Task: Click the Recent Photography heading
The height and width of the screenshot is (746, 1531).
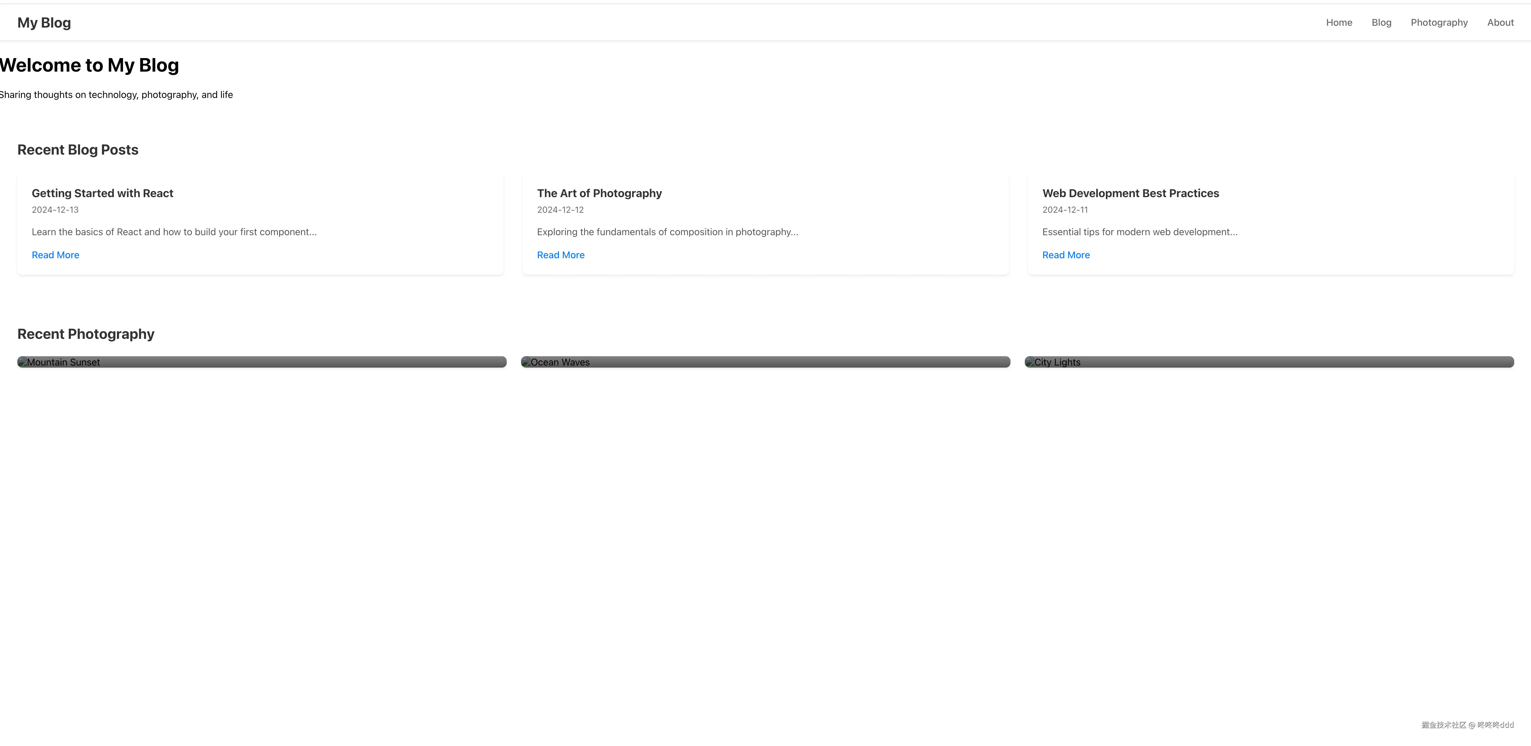Action: coord(85,334)
